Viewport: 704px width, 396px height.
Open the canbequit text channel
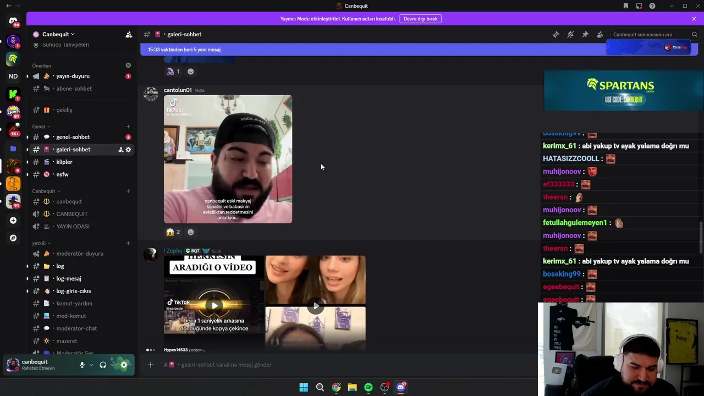pos(81,201)
